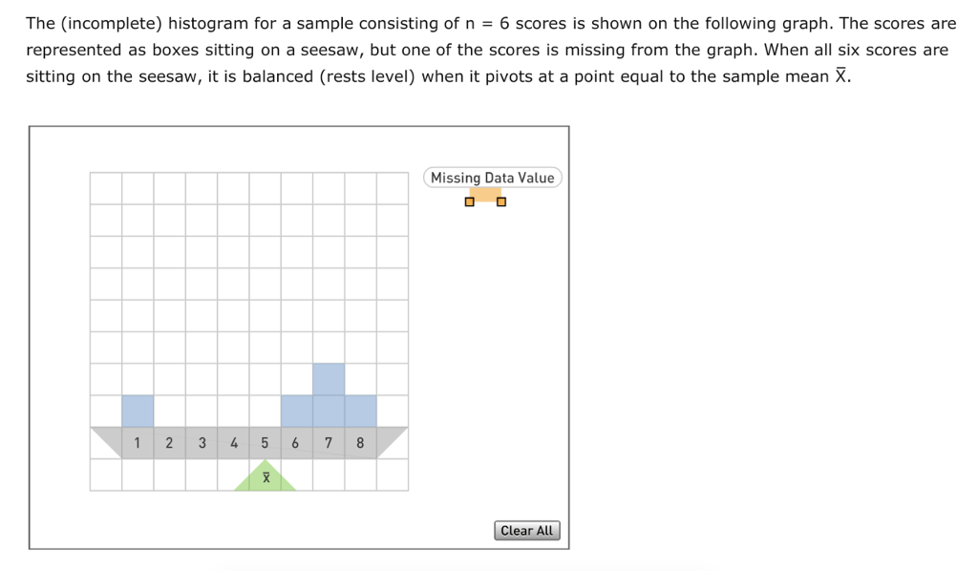
Task: Click the Missing Data Value label
Action: click(492, 178)
